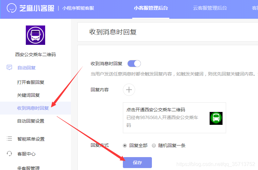Open 打开客服回复 in the sidebar
Viewport: 258px width, 170px height.
31,82
